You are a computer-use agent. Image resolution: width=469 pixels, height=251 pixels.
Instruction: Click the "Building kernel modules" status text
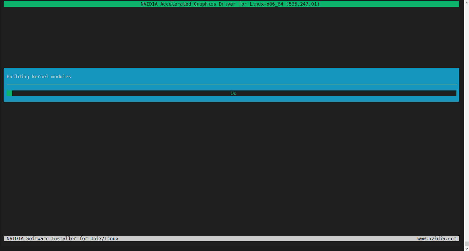(39, 77)
